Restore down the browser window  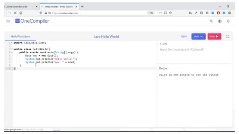228,6
